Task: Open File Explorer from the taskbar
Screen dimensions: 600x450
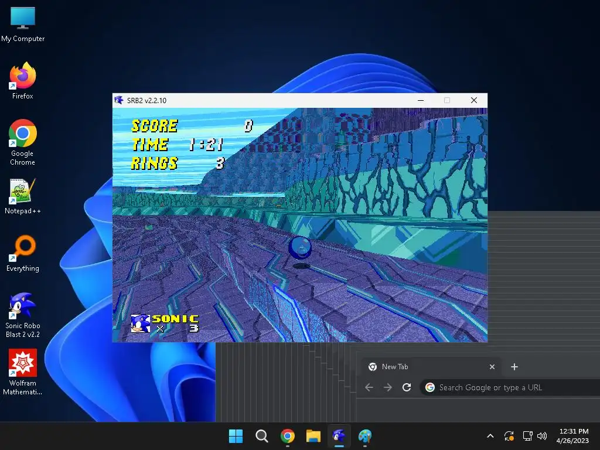Action: (x=313, y=436)
